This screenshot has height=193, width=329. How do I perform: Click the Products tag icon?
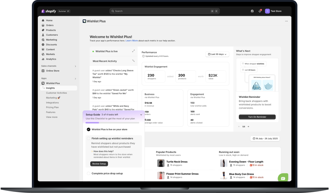point(43,30)
